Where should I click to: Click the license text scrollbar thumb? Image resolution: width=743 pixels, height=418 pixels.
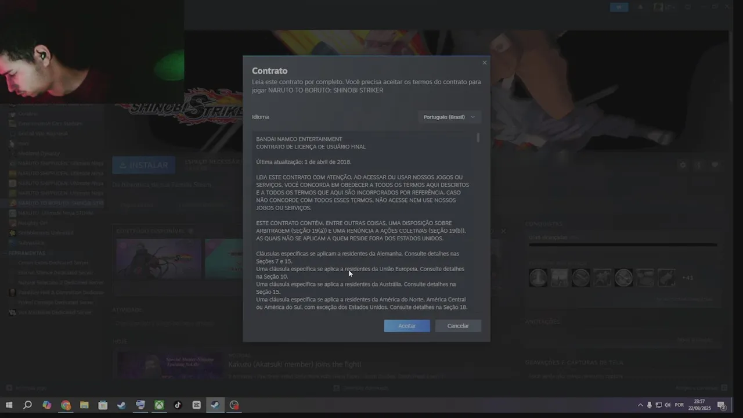click(478, 138)
